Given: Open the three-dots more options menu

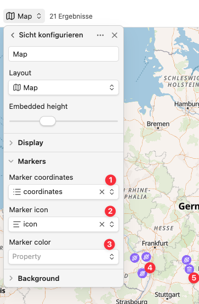Looking at the screenshot, I should coord(100,35).
